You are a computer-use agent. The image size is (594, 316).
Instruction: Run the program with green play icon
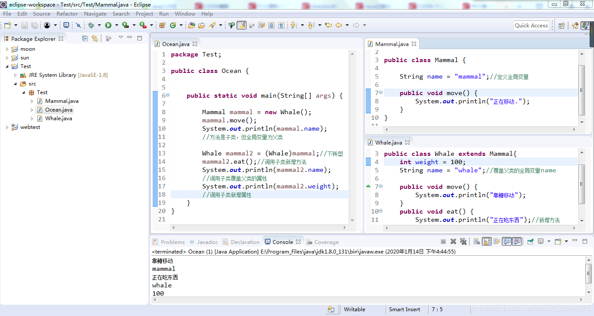click(x=108, y=25)
